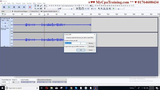This screenshot has width=160, height=90.
Task: Click the Zoom Toggle icon
Action: pos(110,8)
